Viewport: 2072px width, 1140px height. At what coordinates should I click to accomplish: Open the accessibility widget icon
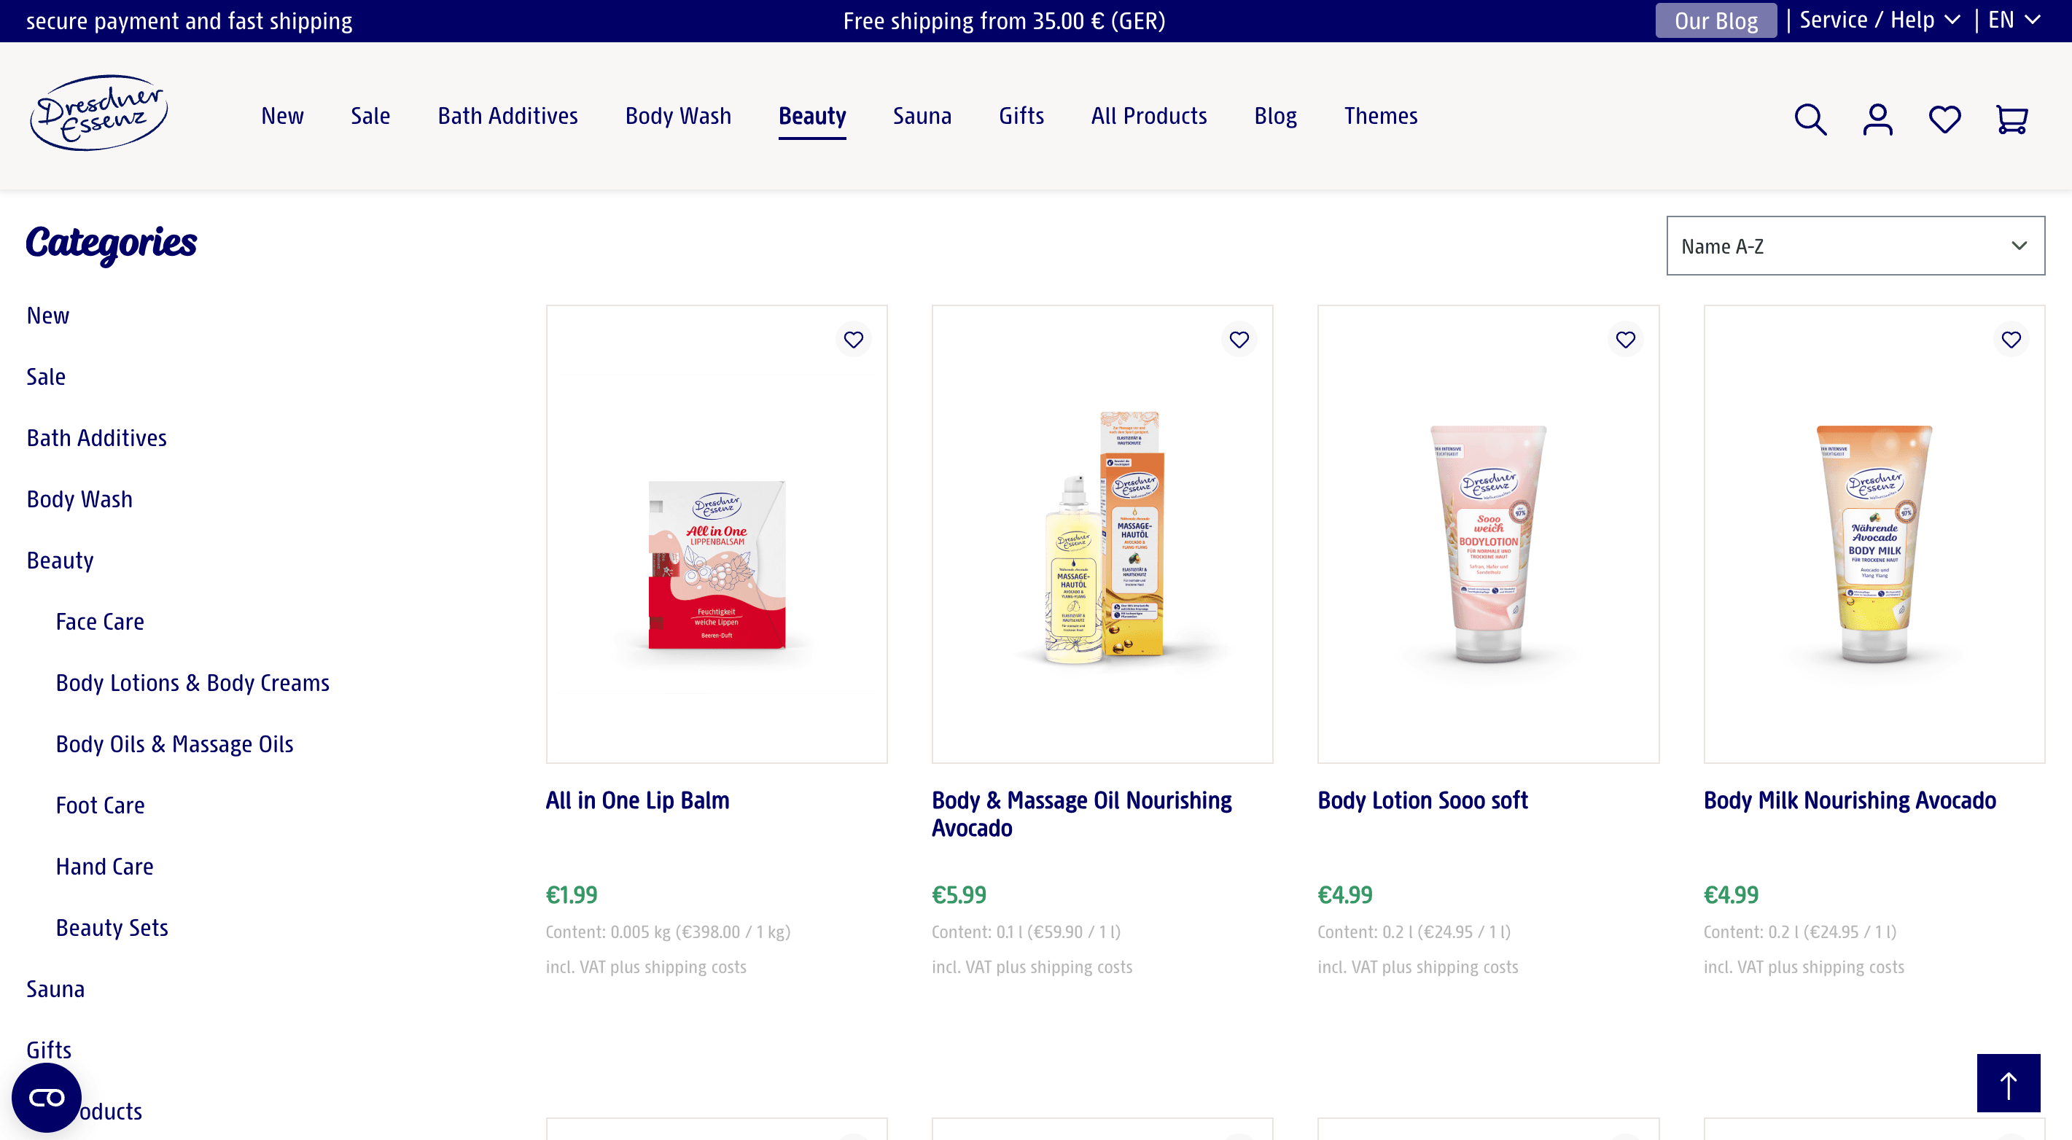[x=46, y=1096]
